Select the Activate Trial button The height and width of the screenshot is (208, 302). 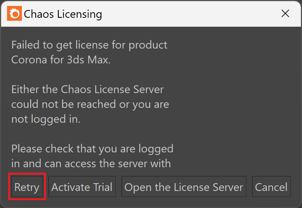(x=82, y=186)
